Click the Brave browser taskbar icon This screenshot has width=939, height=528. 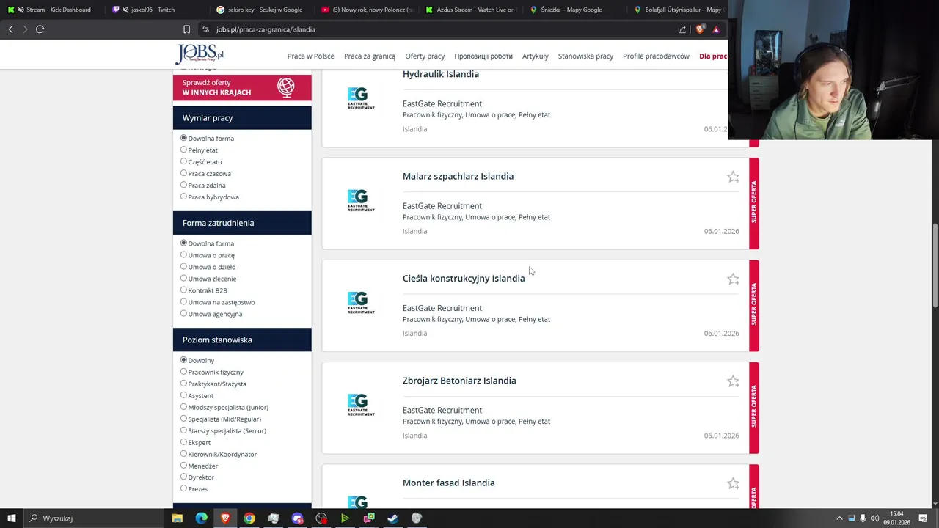coord(225,518)
